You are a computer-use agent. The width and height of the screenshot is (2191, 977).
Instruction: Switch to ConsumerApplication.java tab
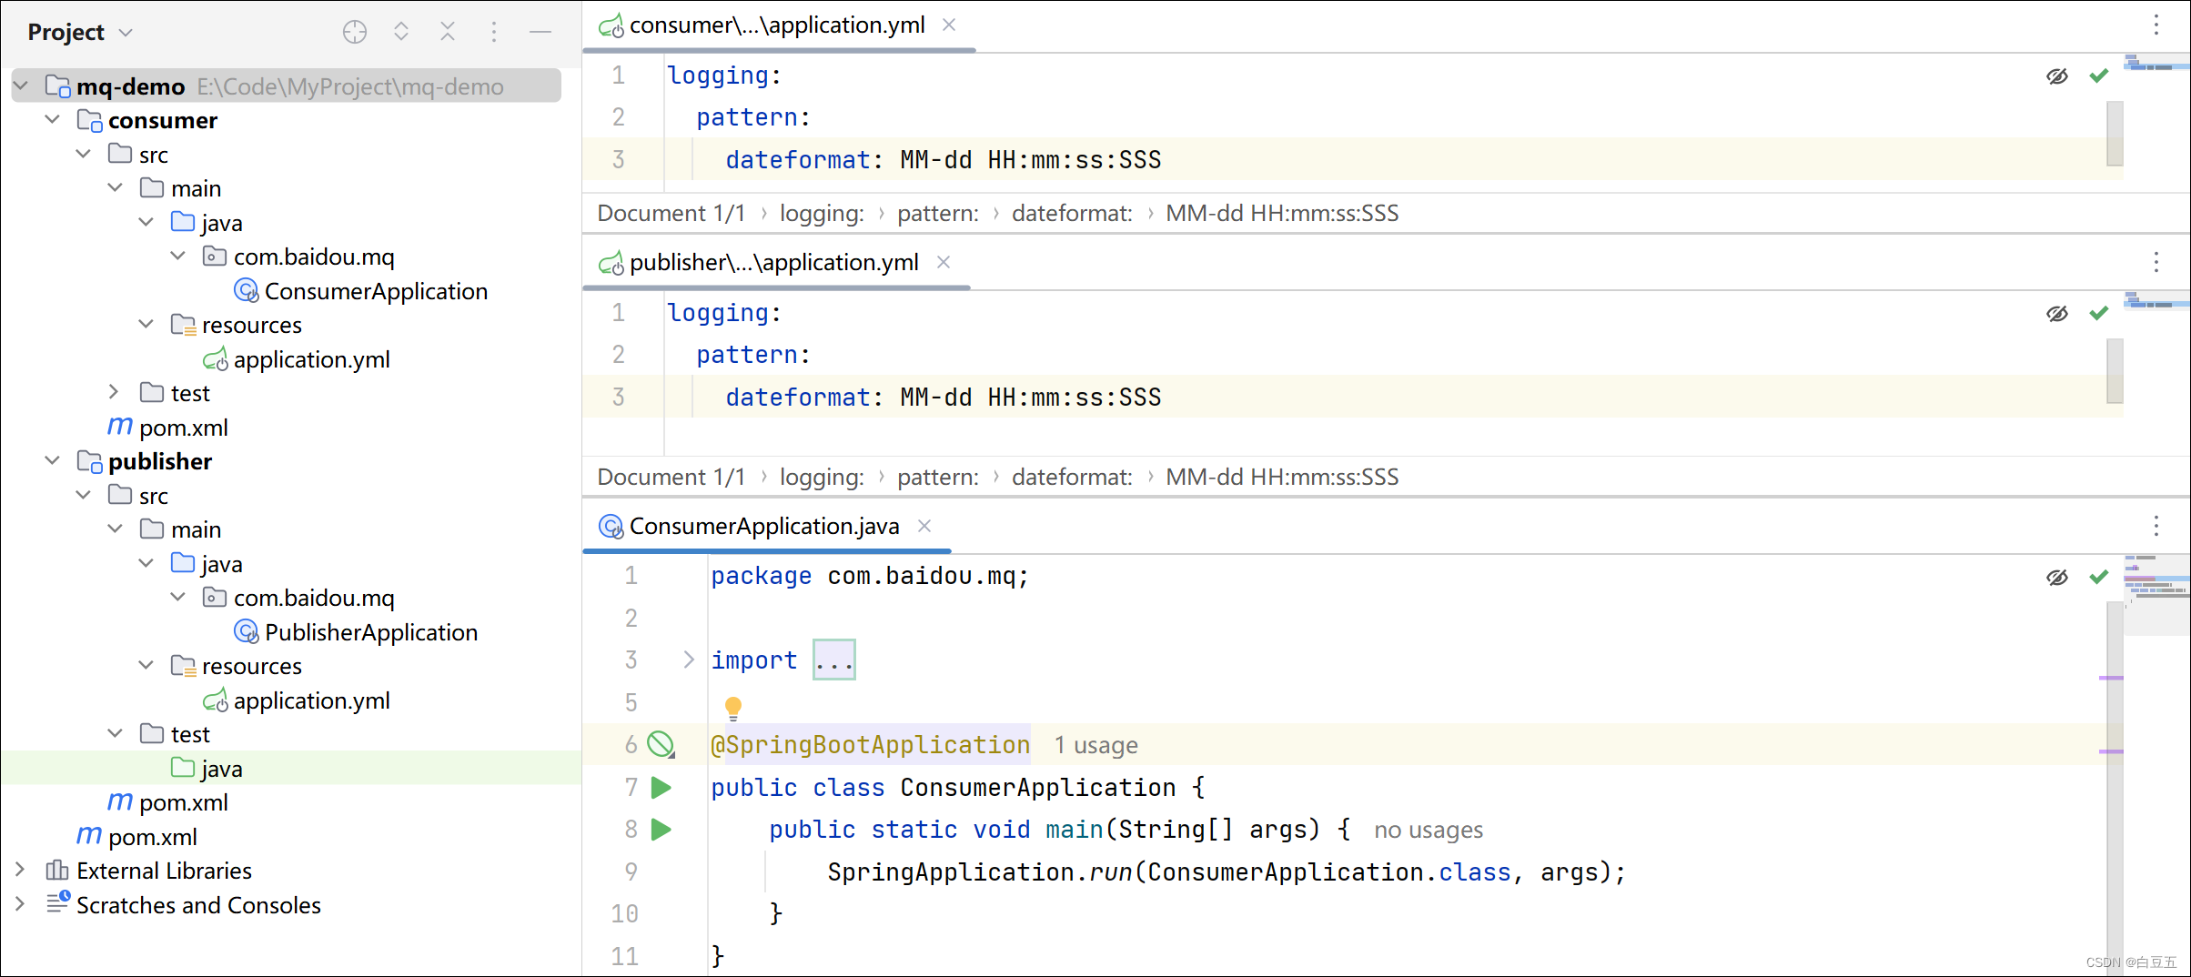coord(764,526)
